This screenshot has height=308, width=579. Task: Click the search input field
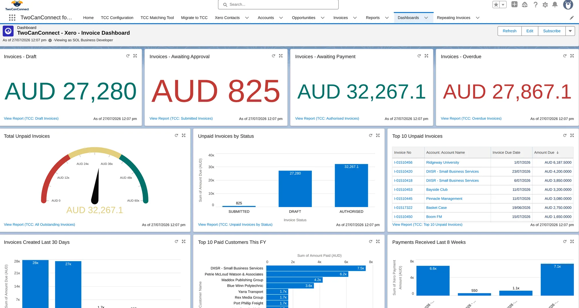coord(278,5)
